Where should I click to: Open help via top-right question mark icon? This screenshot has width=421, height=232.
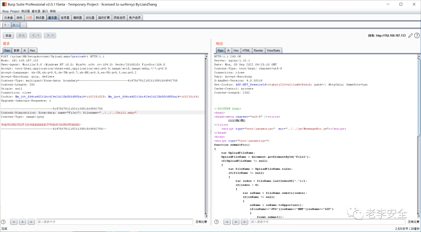[x=417, y=35]
